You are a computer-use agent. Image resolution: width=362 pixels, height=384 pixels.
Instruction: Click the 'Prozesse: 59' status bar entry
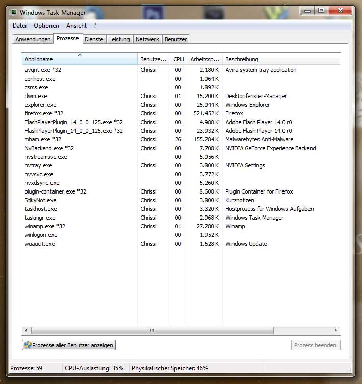(26, 368)
